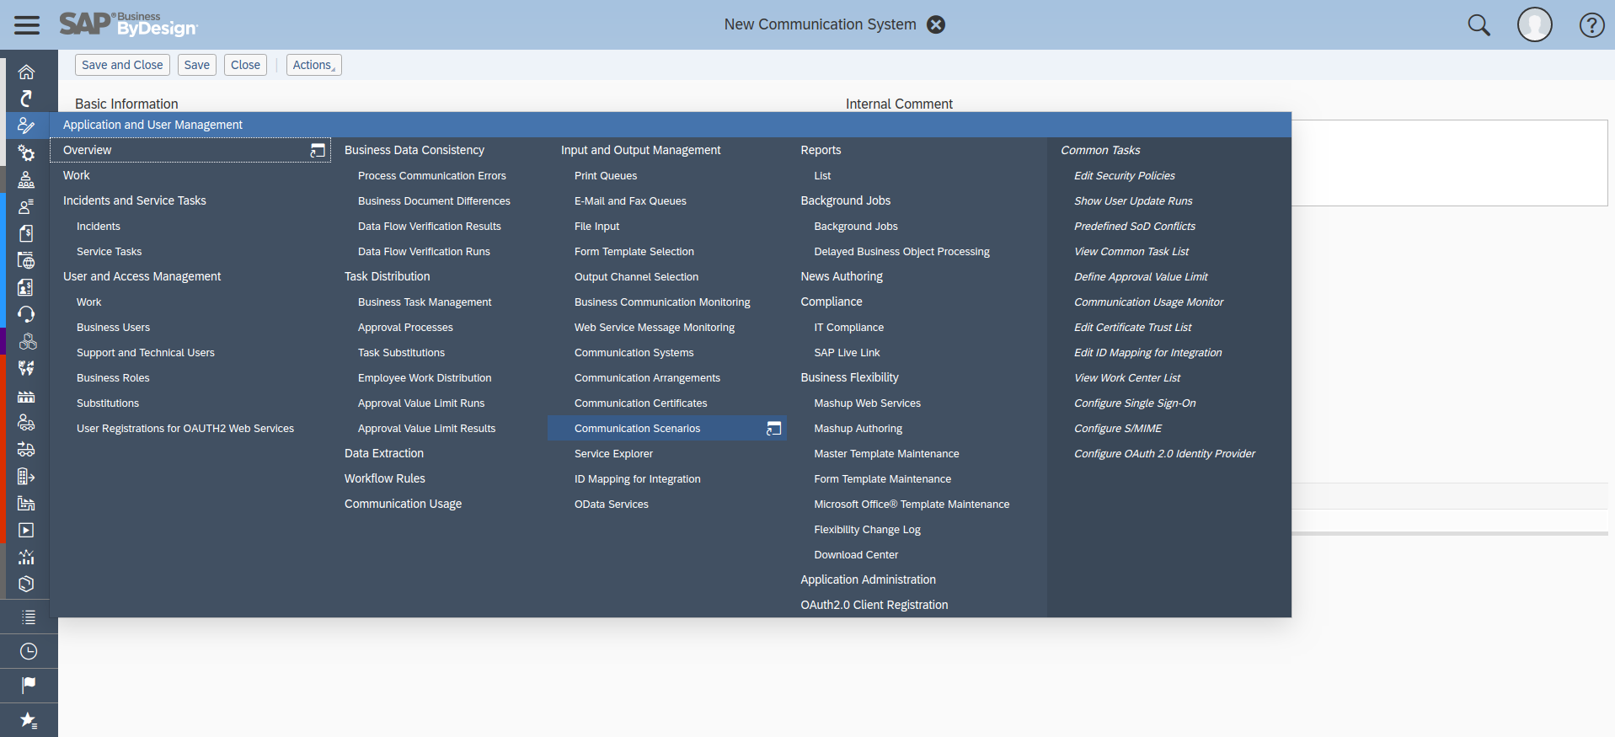Open the chart analytics sidebar icon
The width and height of the screenshot is (1615, 737).
[27, 557]
